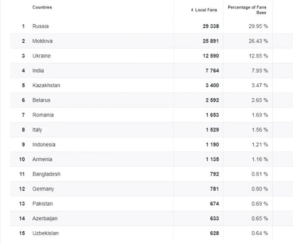Click on Ukraine in the countries list
Viewport: 293px width, 243px height.
point(41,56)
